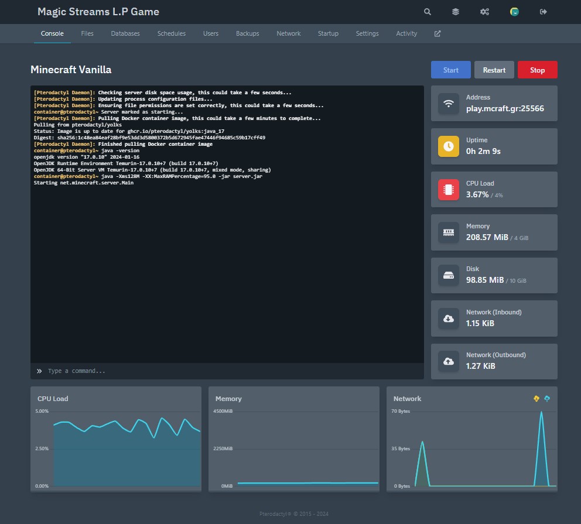The width and height of the screenshot is (581, 524).
Task: Click the yellow Uptime clock icon
Action: point(449,146)
